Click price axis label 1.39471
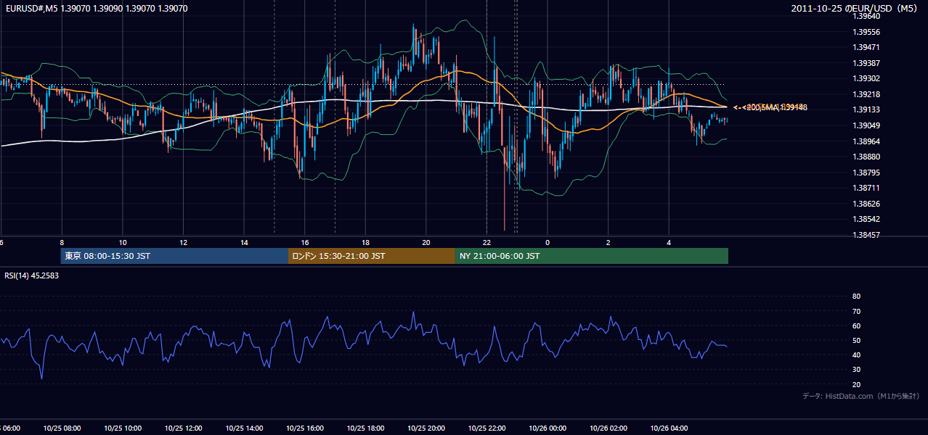Viewport: 928px width, 435px height. click(x=866, y=48)
